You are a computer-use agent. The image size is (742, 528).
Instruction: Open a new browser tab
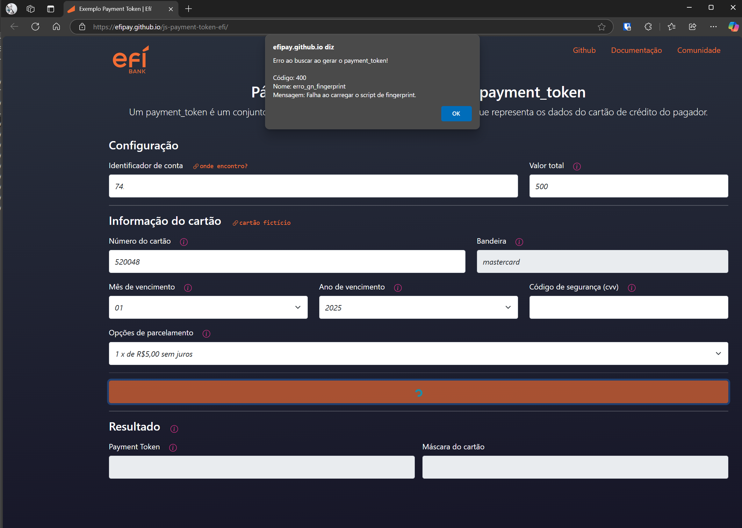(x=188, y=9)
